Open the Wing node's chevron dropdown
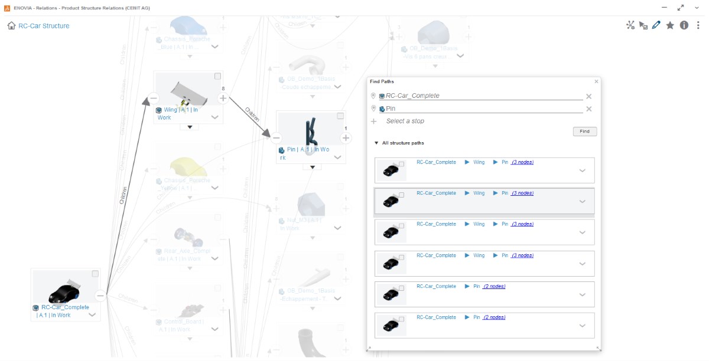This screenshot has width=709, height=361. point(214,117)
